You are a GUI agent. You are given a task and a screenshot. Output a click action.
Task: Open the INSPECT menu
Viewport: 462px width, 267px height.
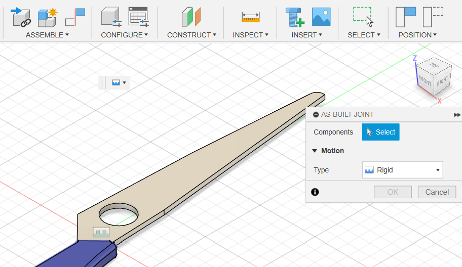point(250,35)
